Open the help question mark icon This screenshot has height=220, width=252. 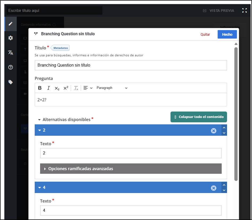(11, 67)
